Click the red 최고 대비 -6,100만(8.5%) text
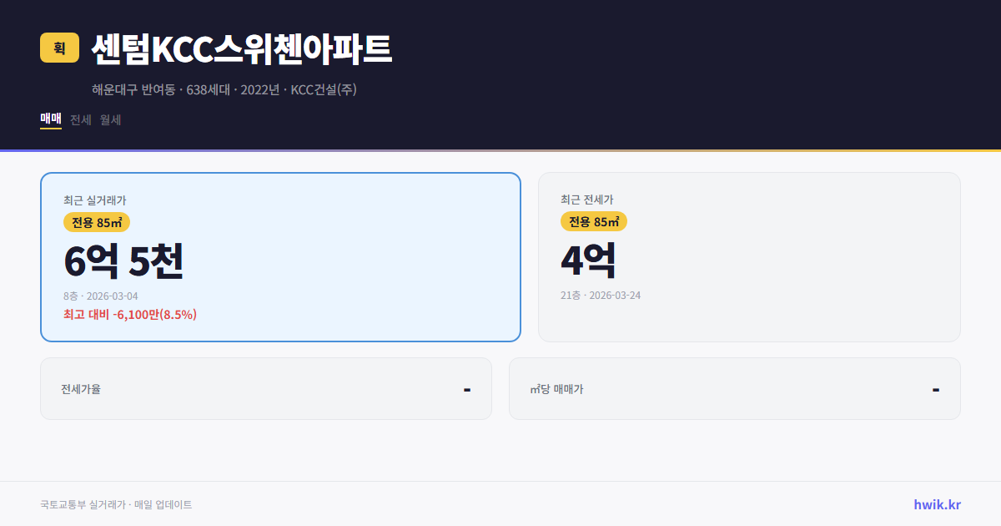The height and width of the screenshot is (526, 1001). point(128,314)
